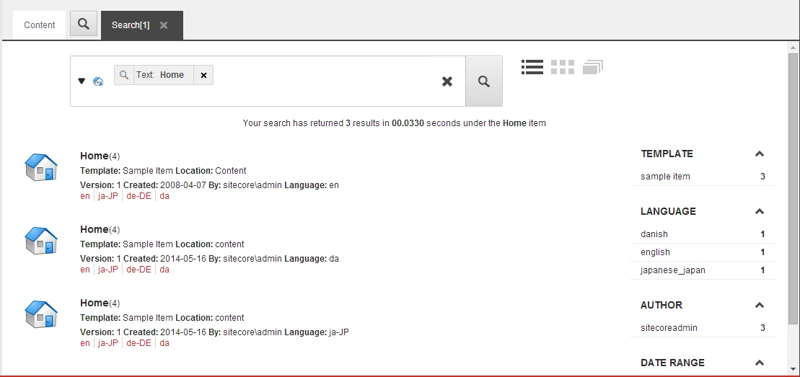Image resolution: width=800 pixels, height=377 pixels.
Task: Click the magnifier icon in Text filter chip
Action: point(123,75)
